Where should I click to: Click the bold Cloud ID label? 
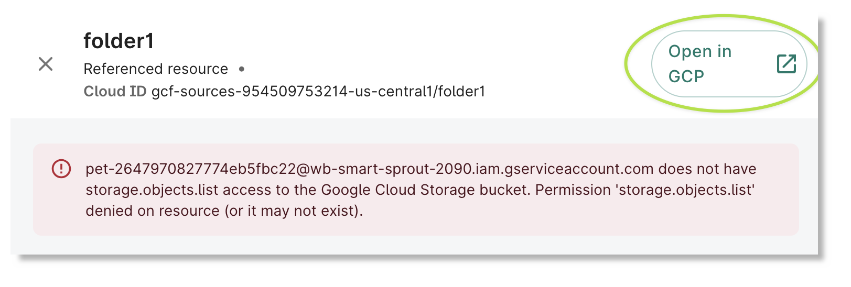click(115, 91)
